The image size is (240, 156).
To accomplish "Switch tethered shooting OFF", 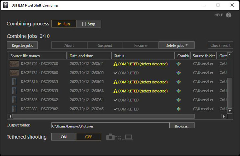I will point(88,137).
